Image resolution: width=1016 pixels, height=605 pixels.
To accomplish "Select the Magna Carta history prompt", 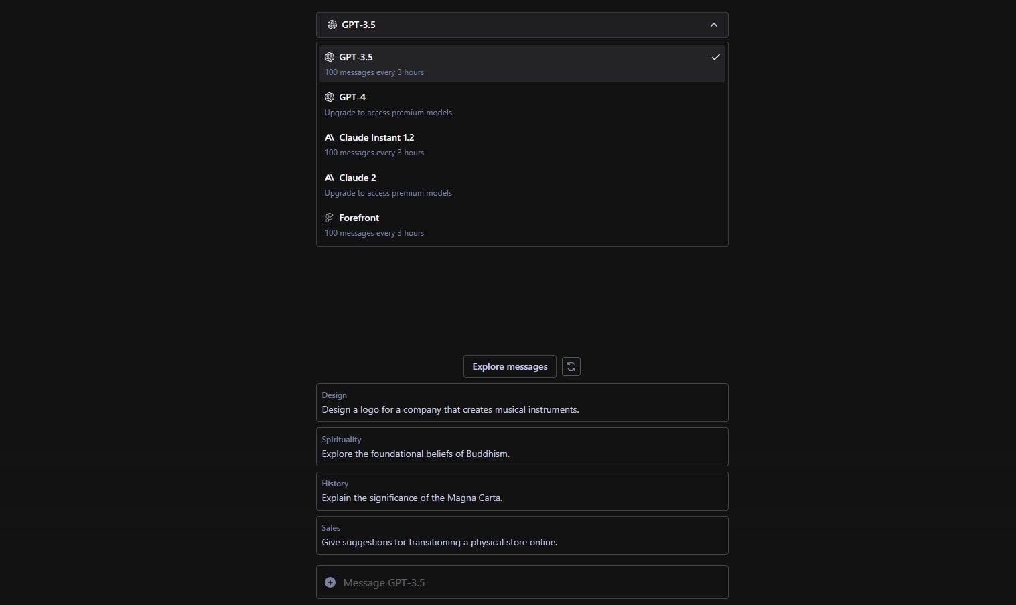I will coord(522,491).
